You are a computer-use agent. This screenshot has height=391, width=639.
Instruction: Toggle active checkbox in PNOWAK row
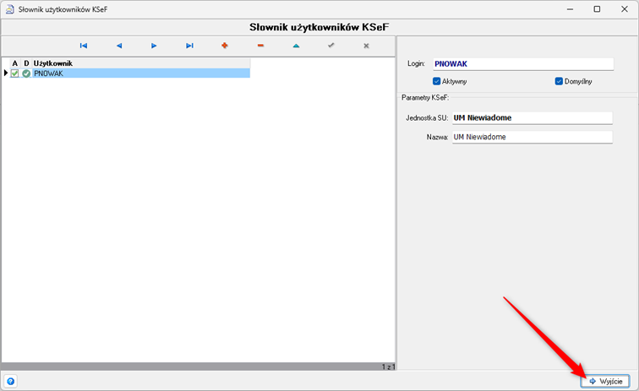point(15,73)
